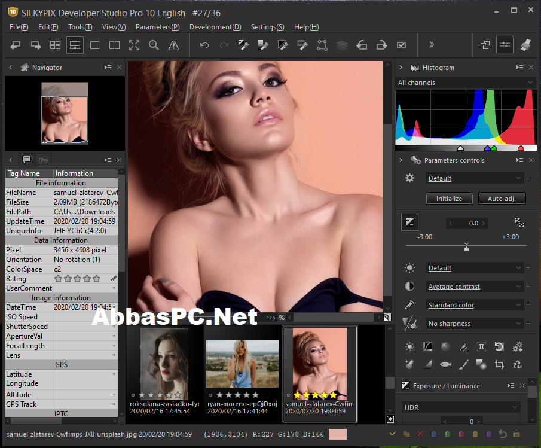Click the exposure value 0.0 field
541x448 pixels.
point(466,223)
